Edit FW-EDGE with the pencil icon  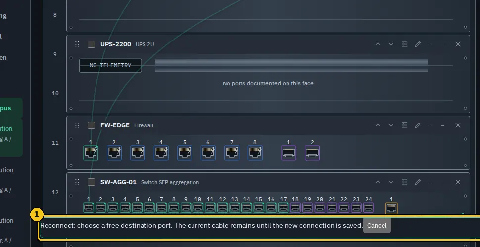[x=418, y=125]
